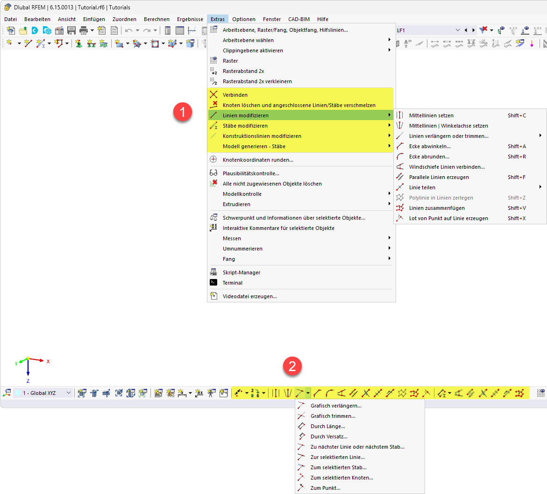Click the New Model icon
The height and width of the screenshot is (494, 547).
pyautogui.click(x=10, y=31)
